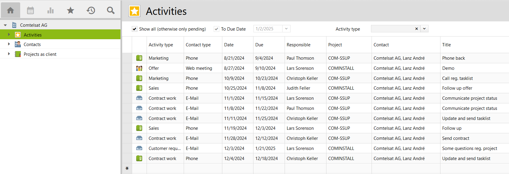Screen dimensions: 509x174
Task: Collapse the Comtelsat AG tree node
Action: (5, 25)
